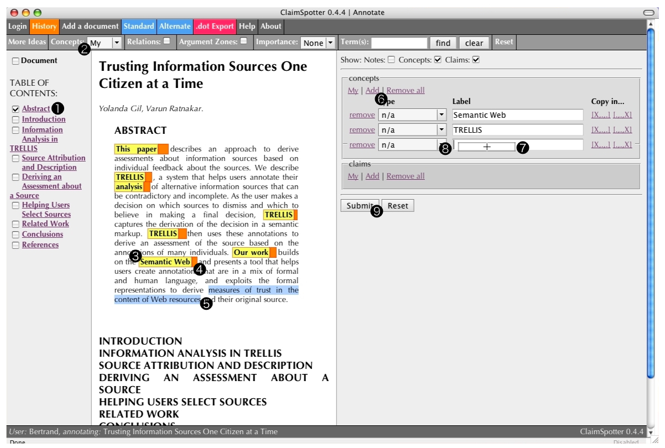Screen dimensions: 665x448
Task: Enable the Show Notes checkbox
Action: tap(391, 60)
